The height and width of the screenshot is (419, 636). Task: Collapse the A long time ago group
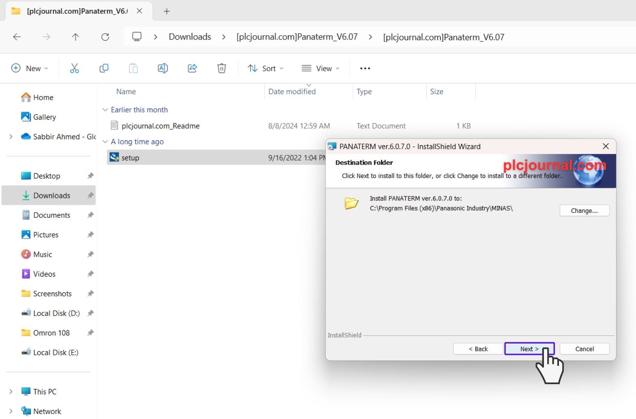coord(105,142)
